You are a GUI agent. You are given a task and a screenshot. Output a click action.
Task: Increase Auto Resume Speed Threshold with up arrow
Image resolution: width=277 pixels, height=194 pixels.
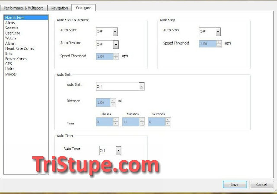click(116, 55)
